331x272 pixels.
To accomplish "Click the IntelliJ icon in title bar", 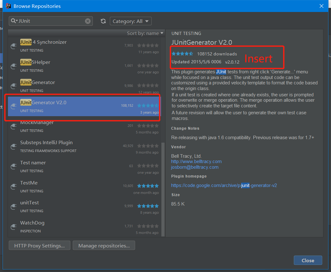I will [9, 6].
